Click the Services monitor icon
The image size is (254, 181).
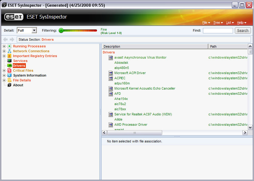pos(9,61)
